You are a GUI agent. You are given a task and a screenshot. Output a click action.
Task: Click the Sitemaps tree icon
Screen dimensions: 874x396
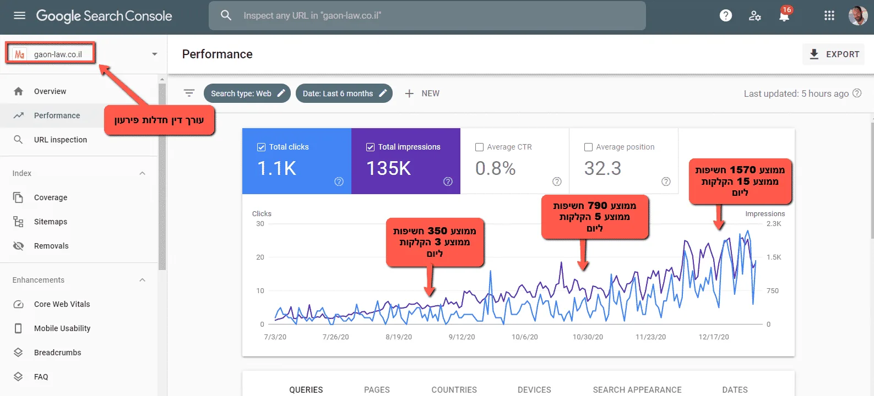[x=18, y=222]
